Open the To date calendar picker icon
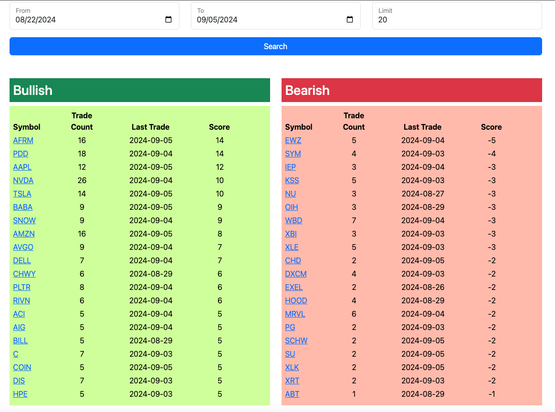555x412 pixels. 350,20
